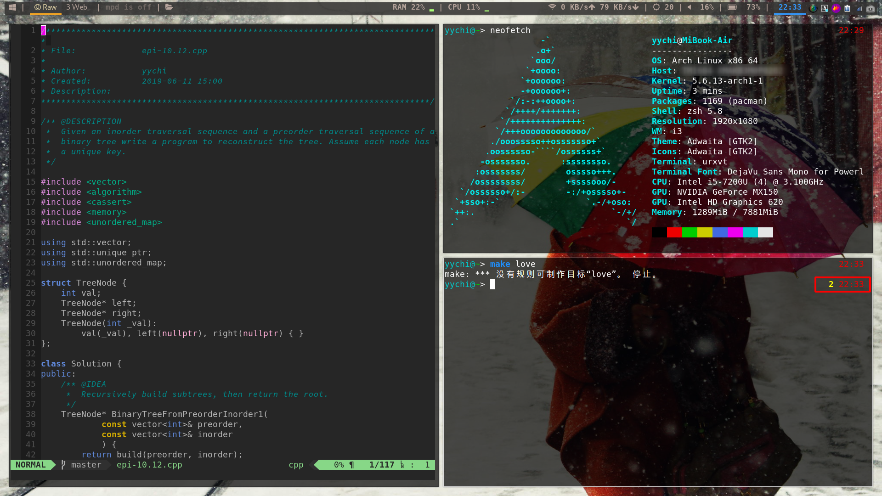The image size is (882, 496).
Task: Click the battery indicator icon
Action: coord(732,7)
